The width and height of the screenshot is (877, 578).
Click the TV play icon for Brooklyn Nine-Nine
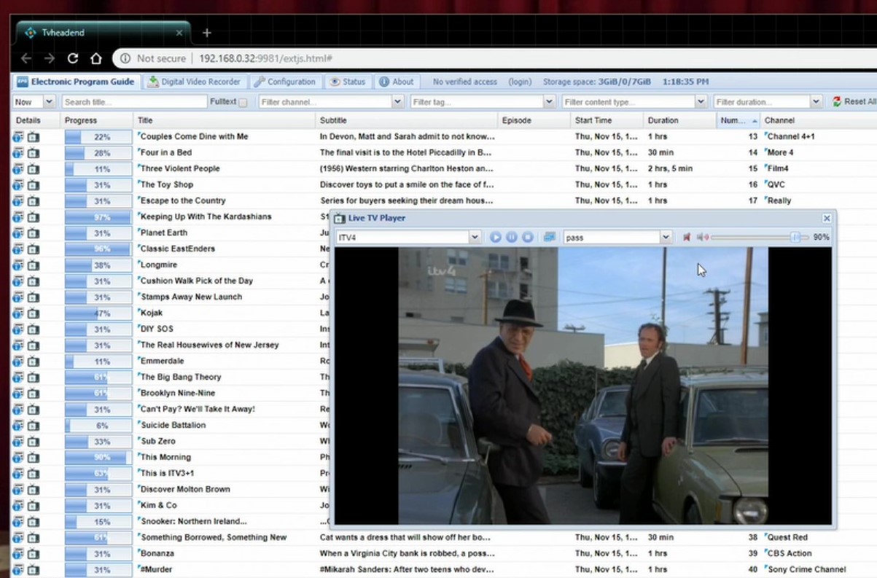[x=34, y=393]
